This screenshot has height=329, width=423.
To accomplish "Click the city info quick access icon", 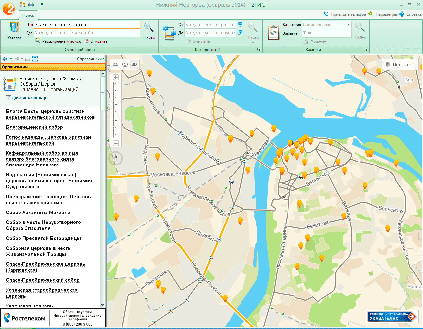I will [x=22, y=5].
